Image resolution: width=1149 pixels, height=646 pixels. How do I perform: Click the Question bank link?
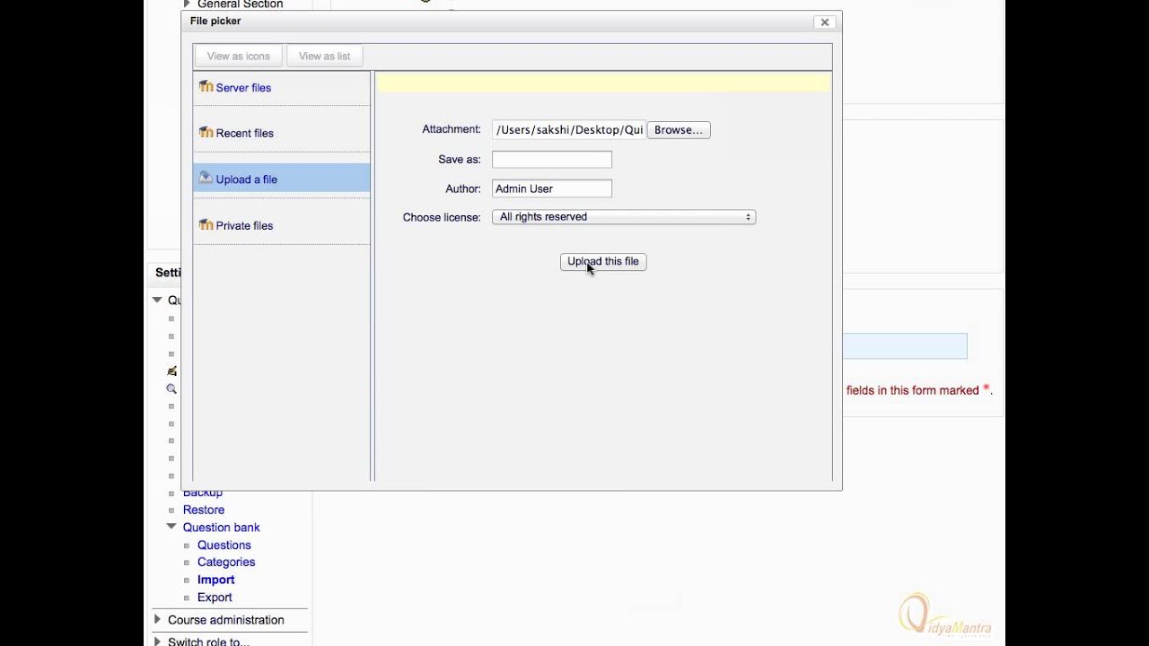(222, 528)
